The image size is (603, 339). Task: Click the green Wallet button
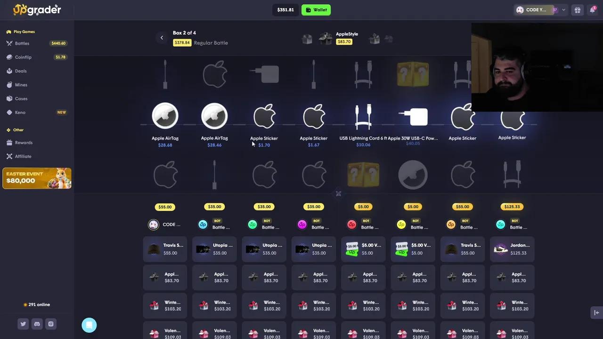pyautogui.click(x=316, y=10)
